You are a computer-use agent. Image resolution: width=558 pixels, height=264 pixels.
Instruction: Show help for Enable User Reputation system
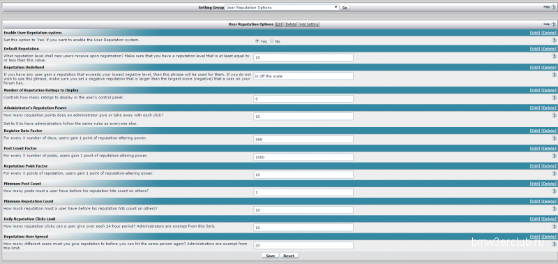point(554,41)
